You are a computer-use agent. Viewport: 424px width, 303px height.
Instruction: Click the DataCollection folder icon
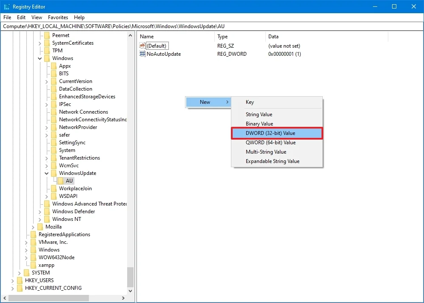54,89
